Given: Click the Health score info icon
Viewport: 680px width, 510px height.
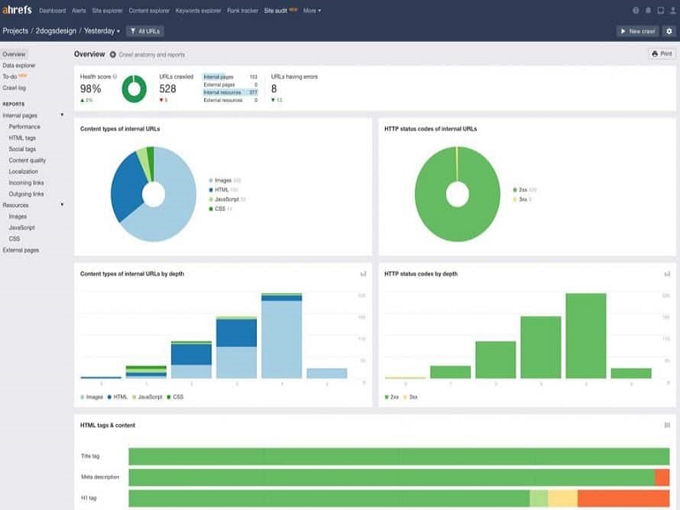Looking at the screenshot, I should point(115,76).
